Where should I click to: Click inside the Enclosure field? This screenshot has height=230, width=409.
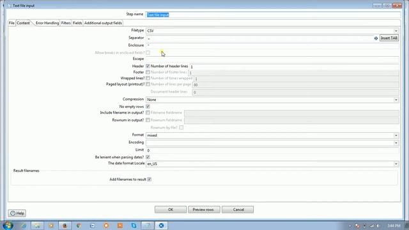click(272, 45)
